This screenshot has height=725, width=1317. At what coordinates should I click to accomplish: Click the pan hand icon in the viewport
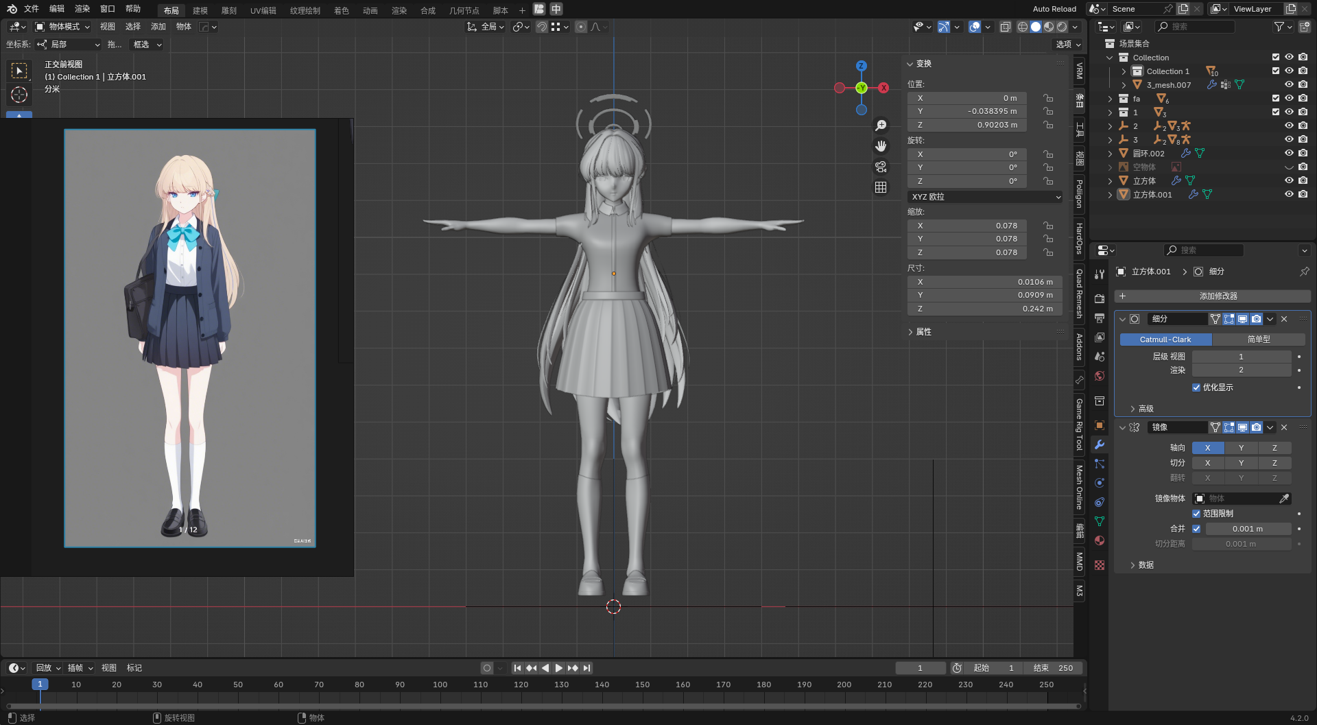(881, 146)
